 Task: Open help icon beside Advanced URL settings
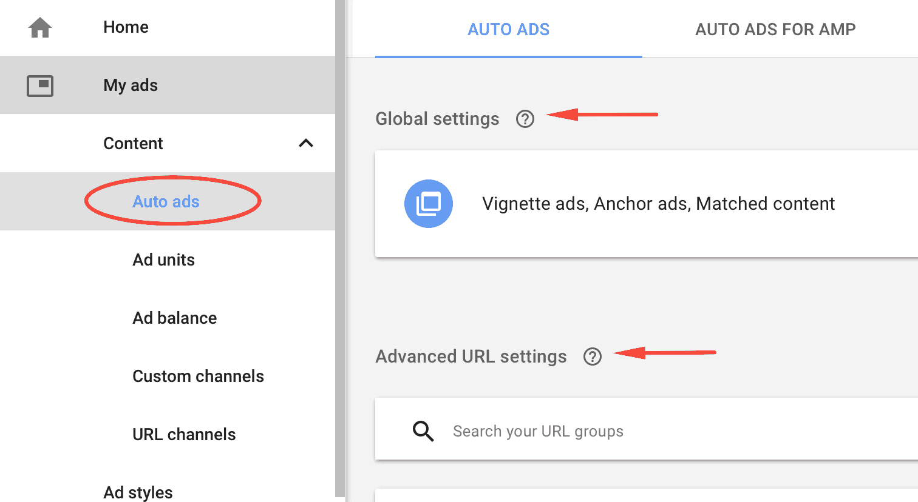click(x=592, y=356)
